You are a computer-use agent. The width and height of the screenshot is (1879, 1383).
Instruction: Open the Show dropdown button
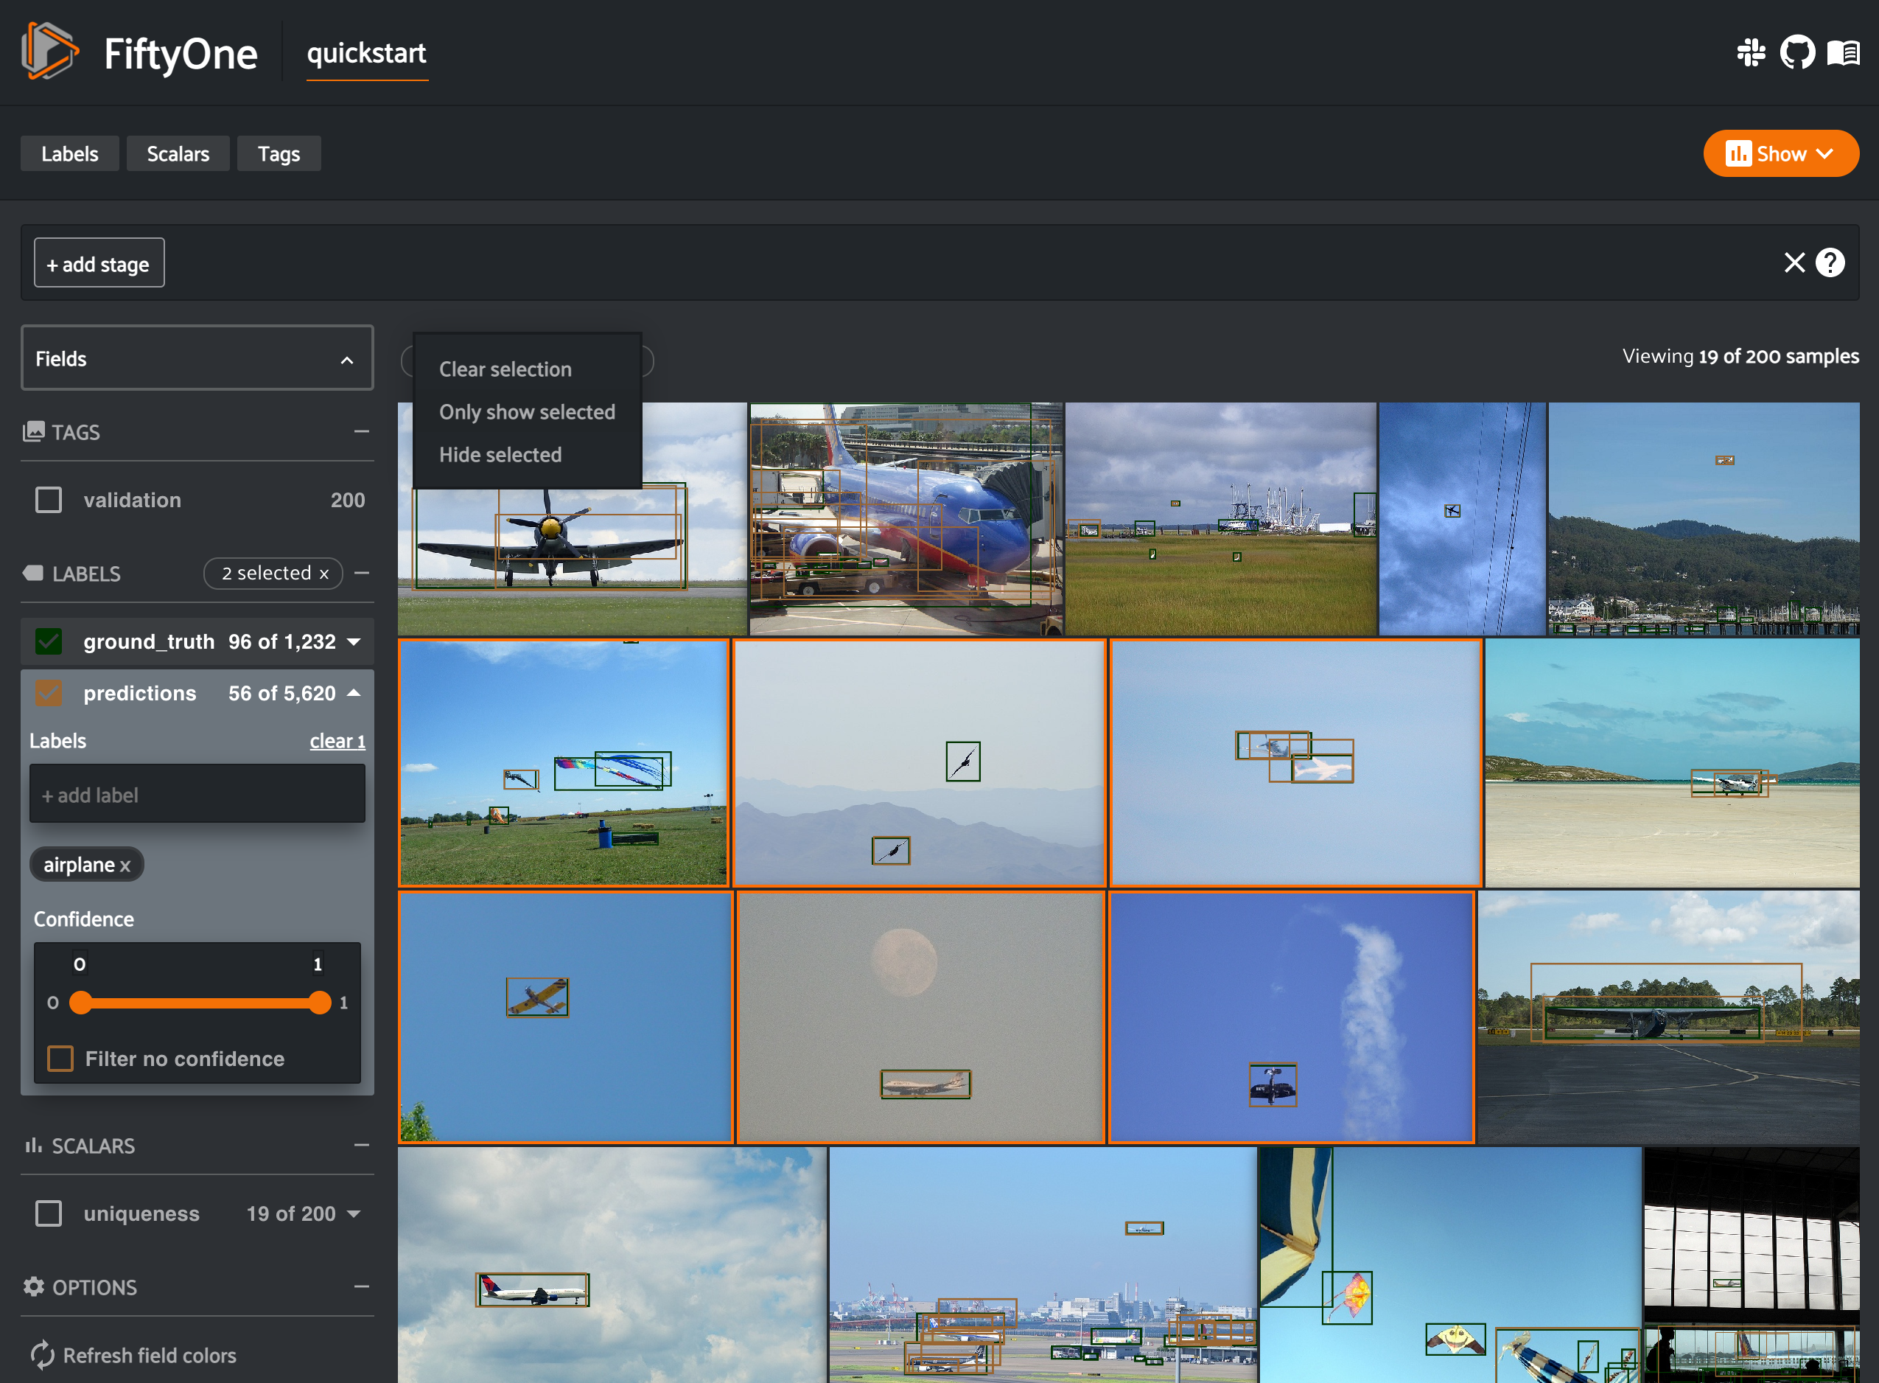coord(1781,153)
